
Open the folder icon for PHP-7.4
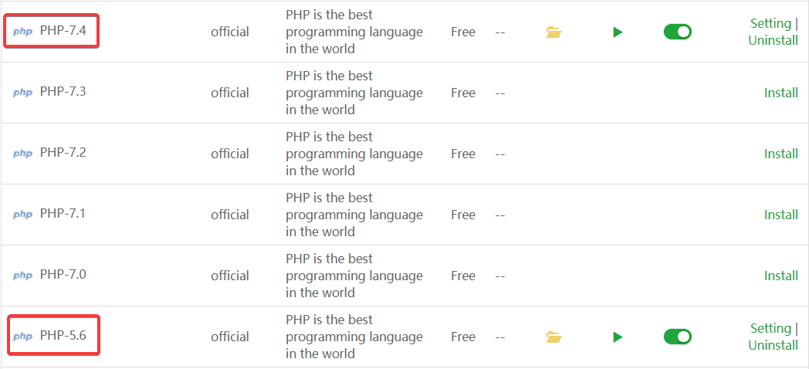point(553,32)
